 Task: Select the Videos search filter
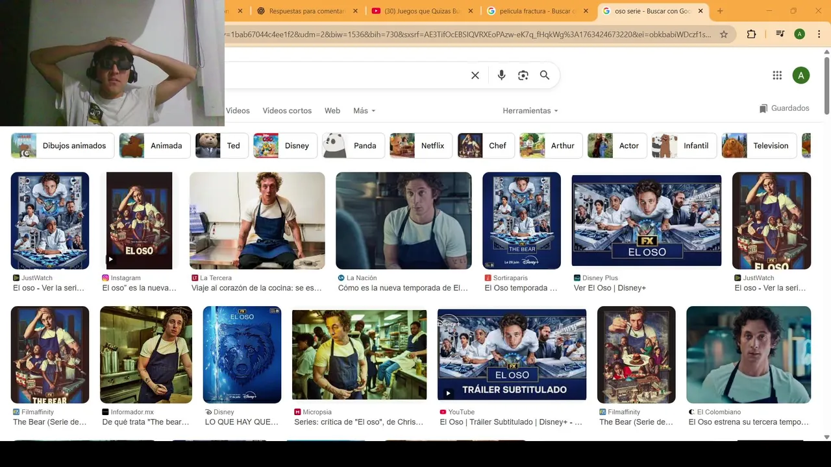(238, 111)
